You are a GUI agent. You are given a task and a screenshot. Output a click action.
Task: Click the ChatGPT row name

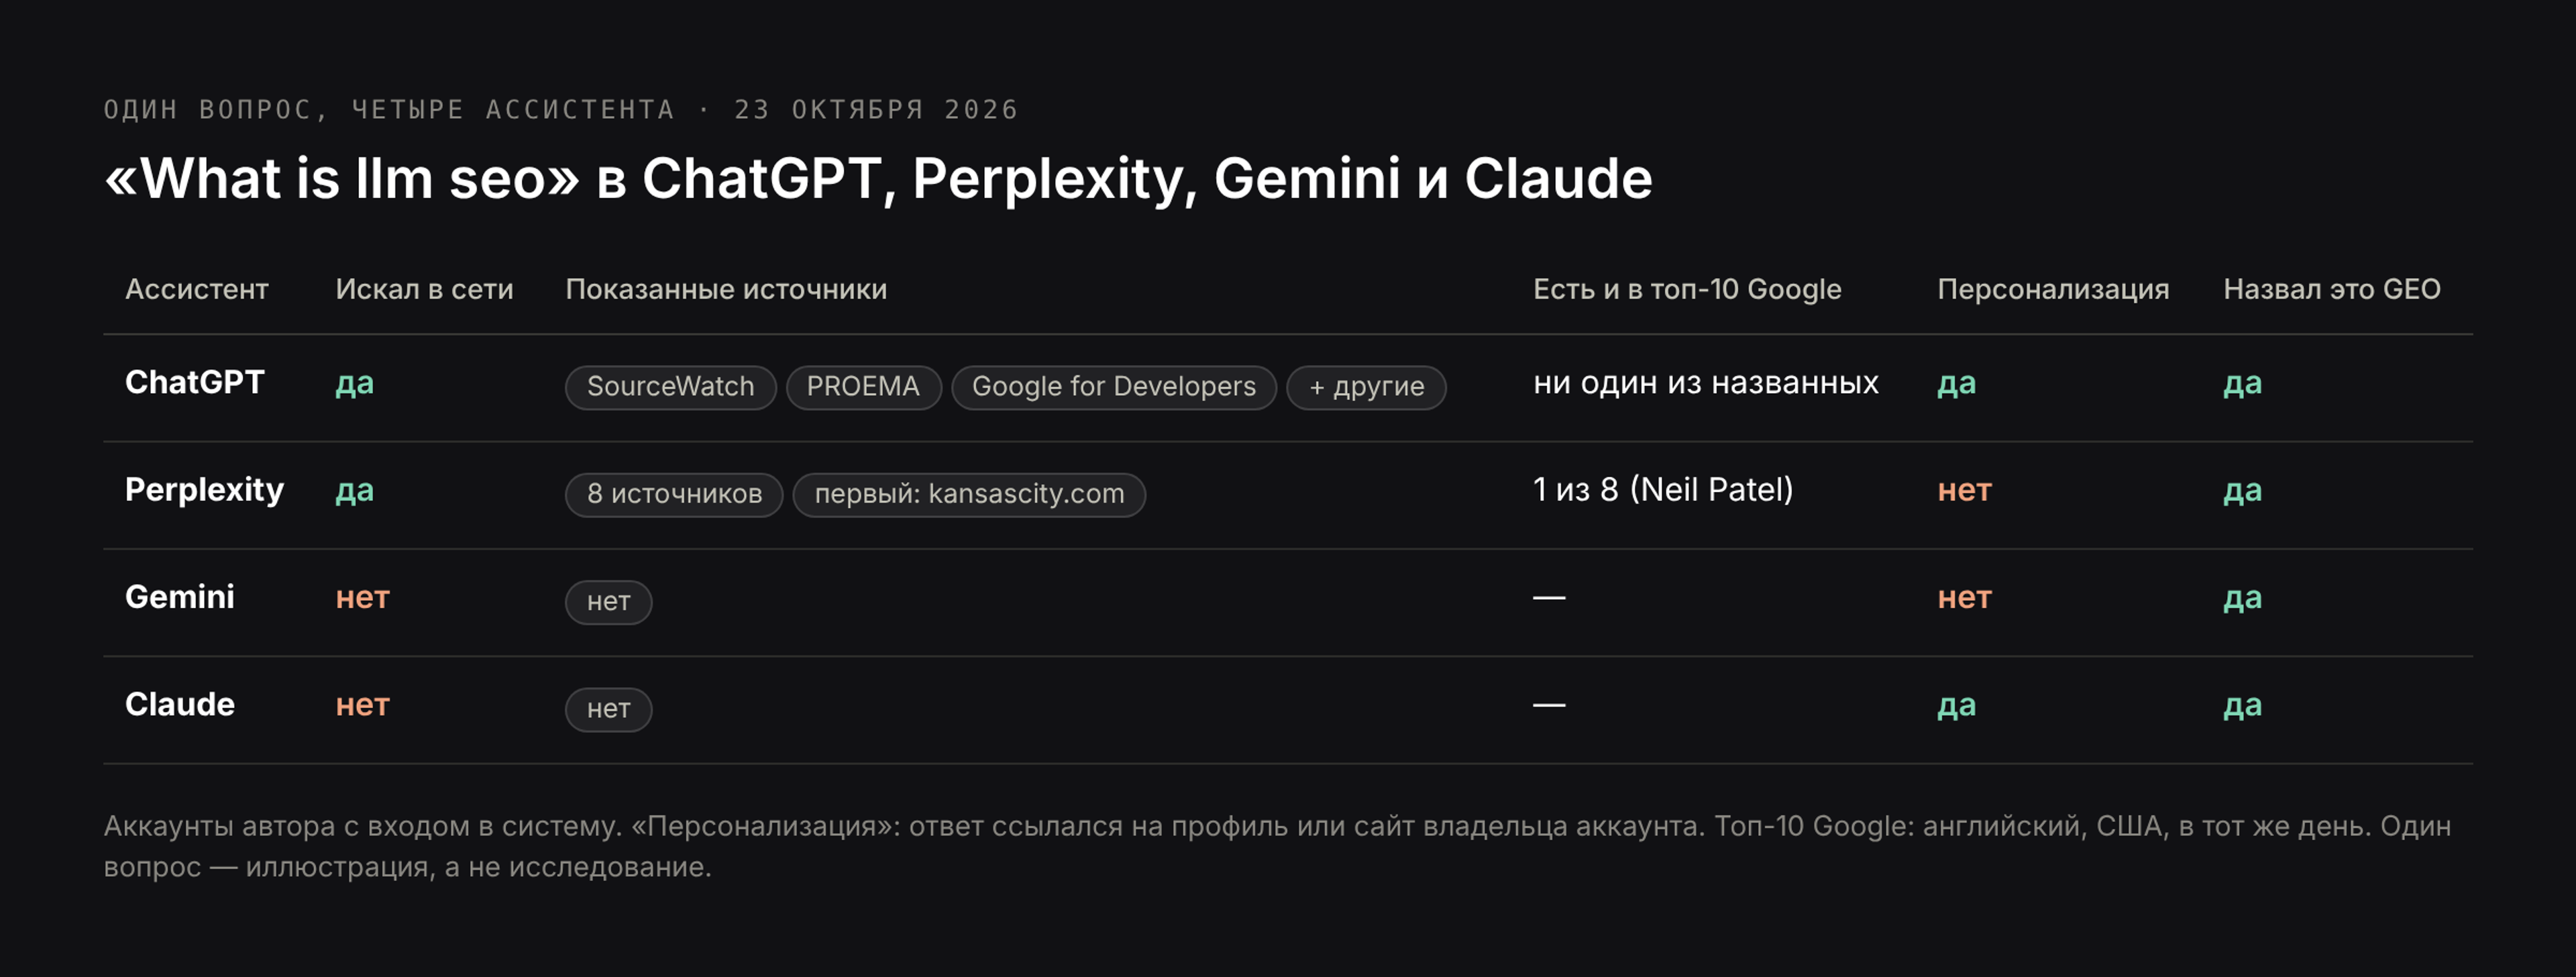[x=195, y=382]
